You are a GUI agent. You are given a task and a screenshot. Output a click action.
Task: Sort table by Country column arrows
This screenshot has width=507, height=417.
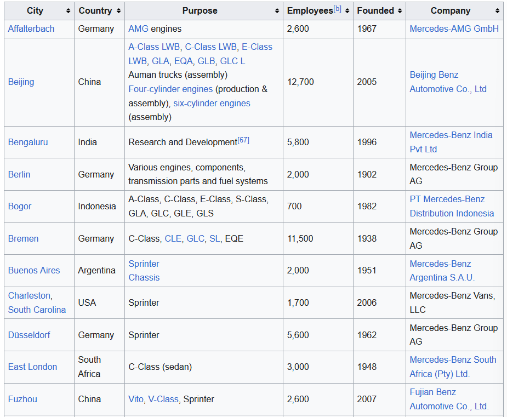point(119,11)
